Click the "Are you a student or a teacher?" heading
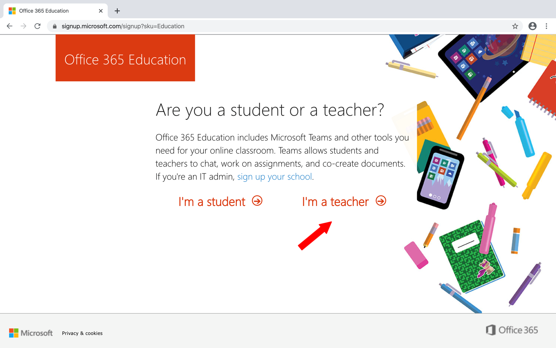556x348 pixels. (x=270, y=110)
